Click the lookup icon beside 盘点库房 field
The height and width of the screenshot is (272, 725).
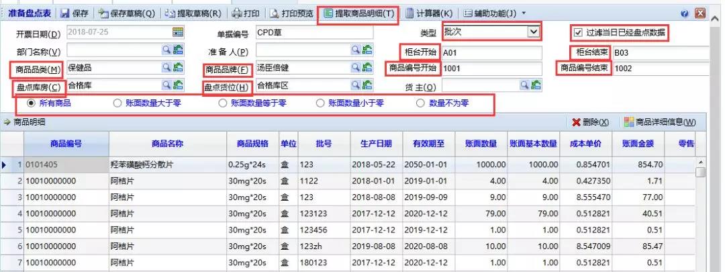179,85
